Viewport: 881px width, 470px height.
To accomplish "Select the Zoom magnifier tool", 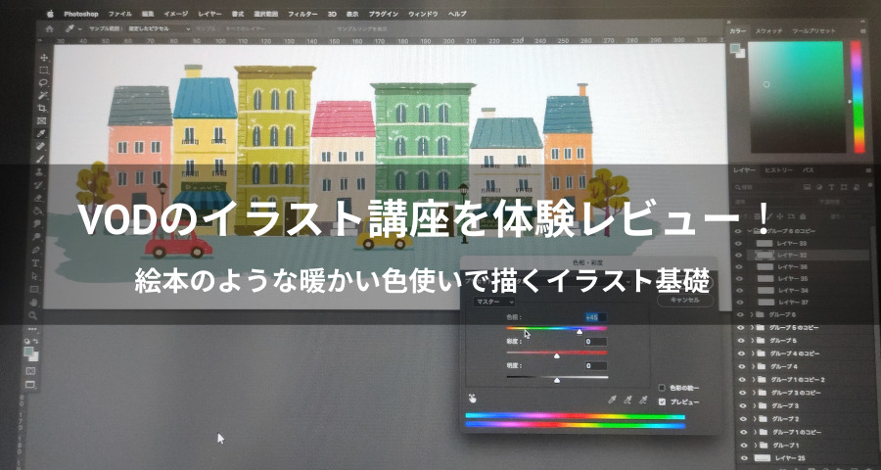I will pyautogui.click(x=33, y=316).
